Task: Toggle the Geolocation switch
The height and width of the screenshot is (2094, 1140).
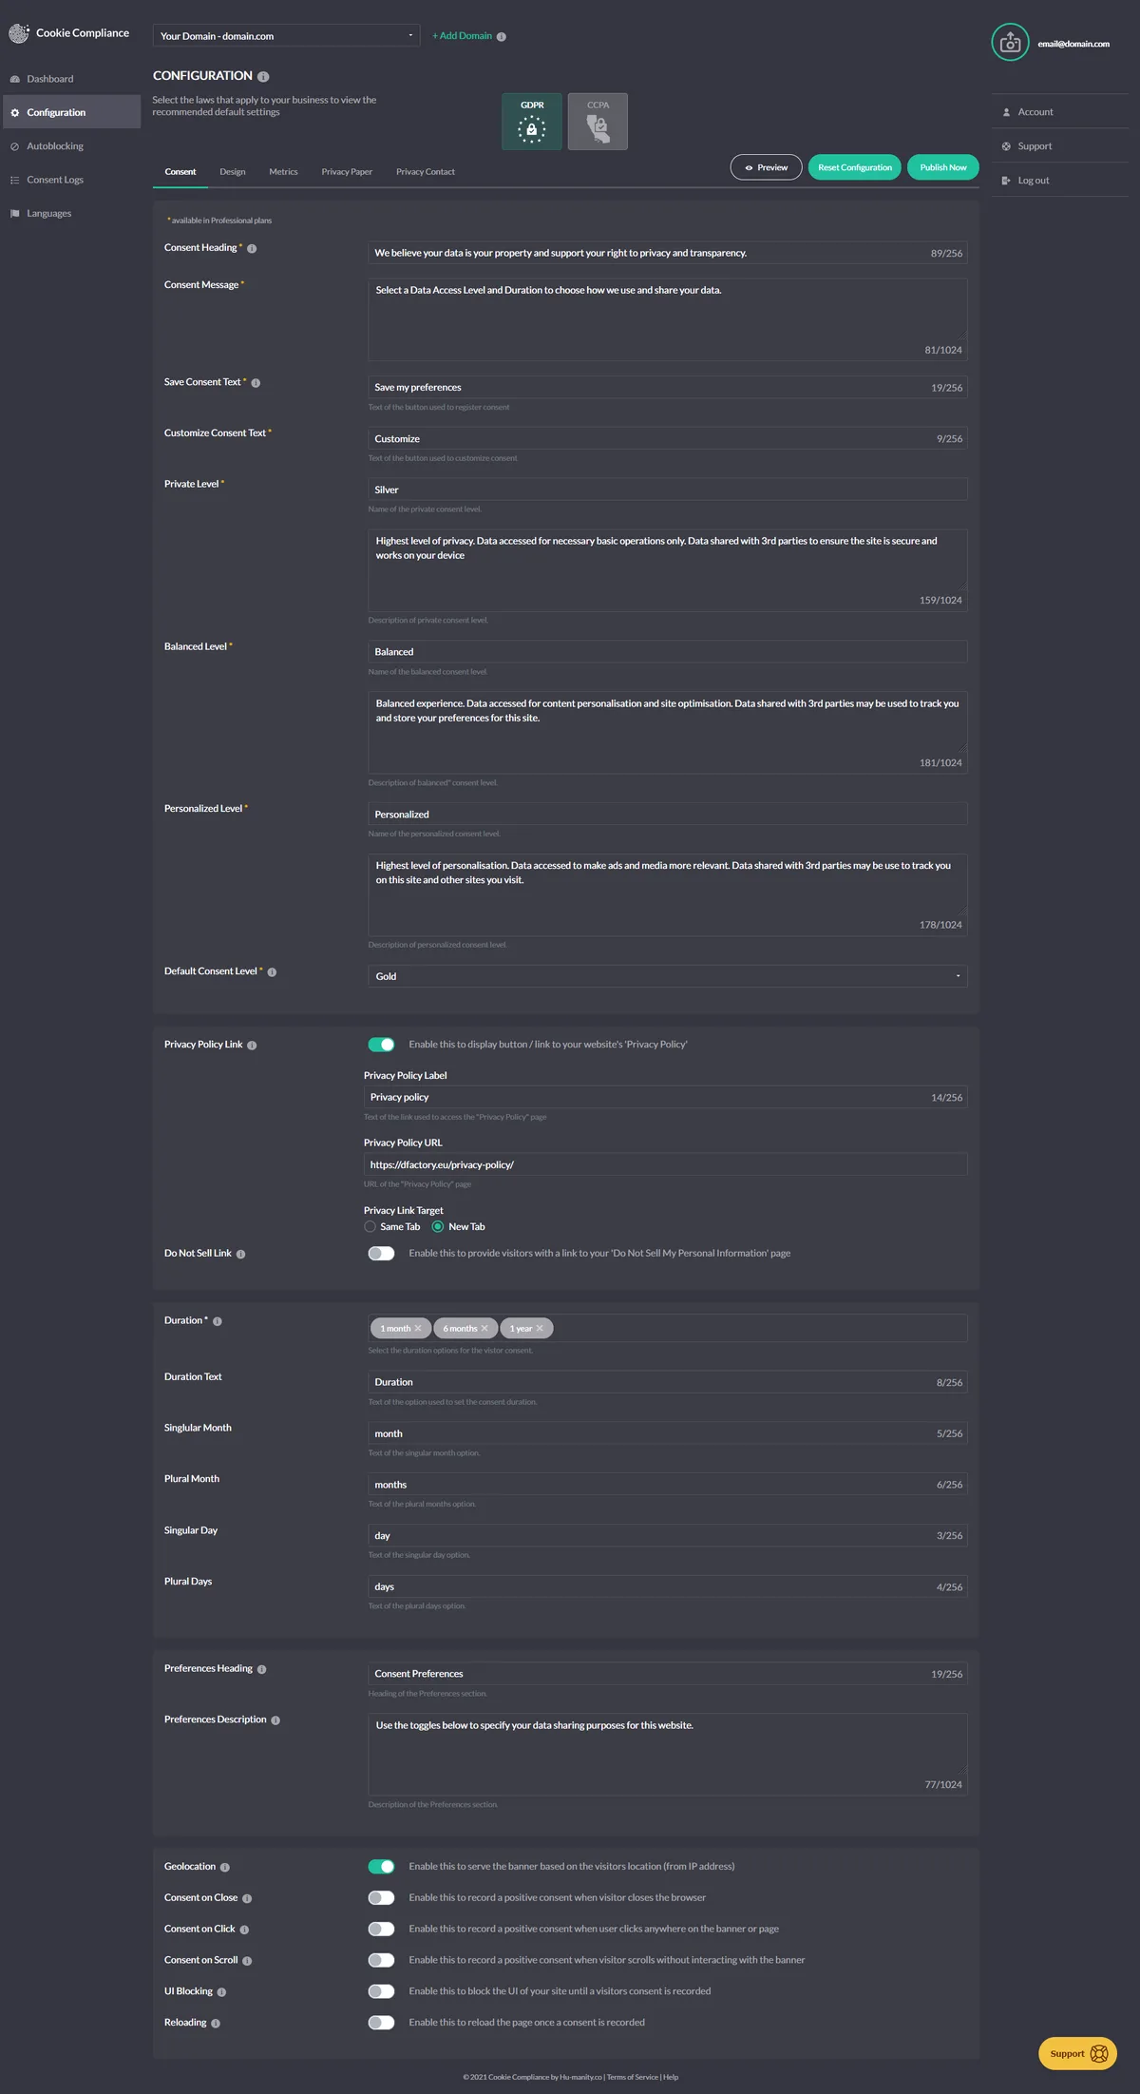Action: (381, 1867)
